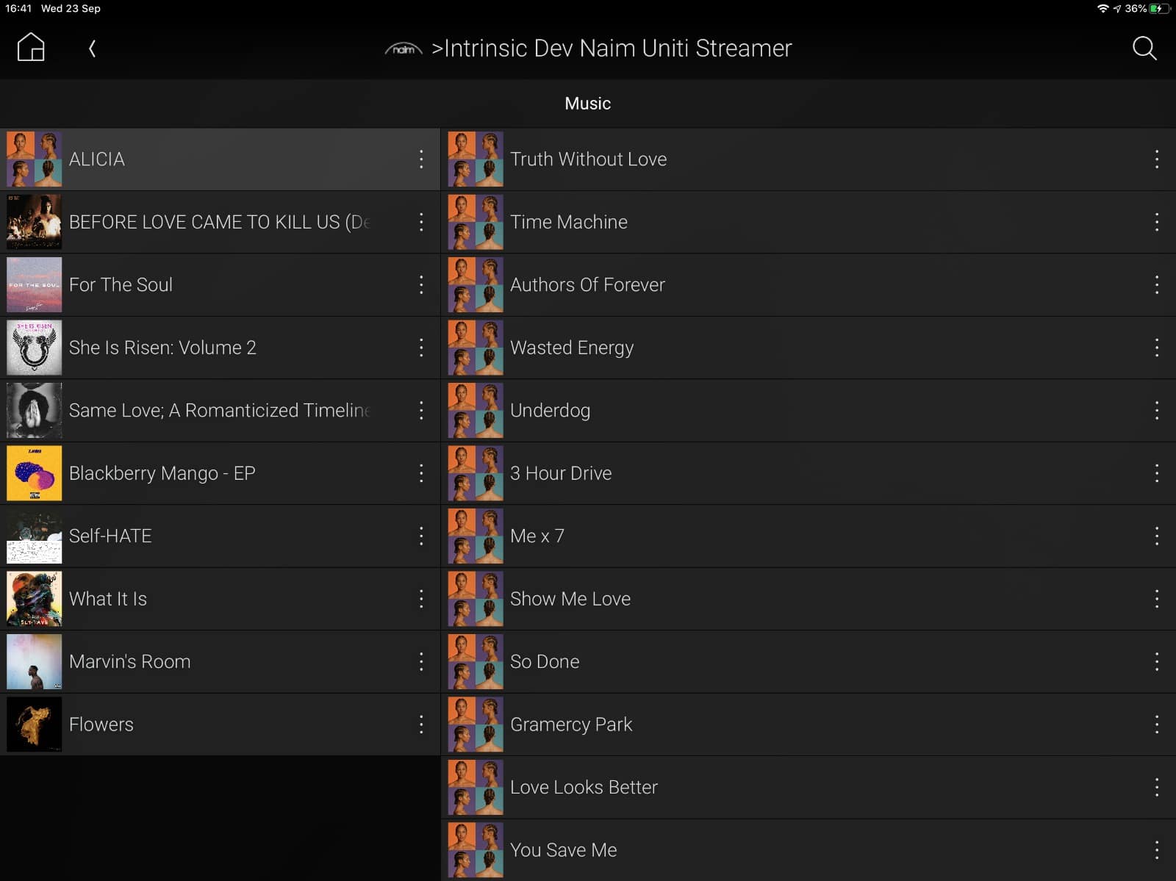Click the Marvin's Room album cover thumbnail
Screen dimensions: 1176x881
[x=35, y=662]
